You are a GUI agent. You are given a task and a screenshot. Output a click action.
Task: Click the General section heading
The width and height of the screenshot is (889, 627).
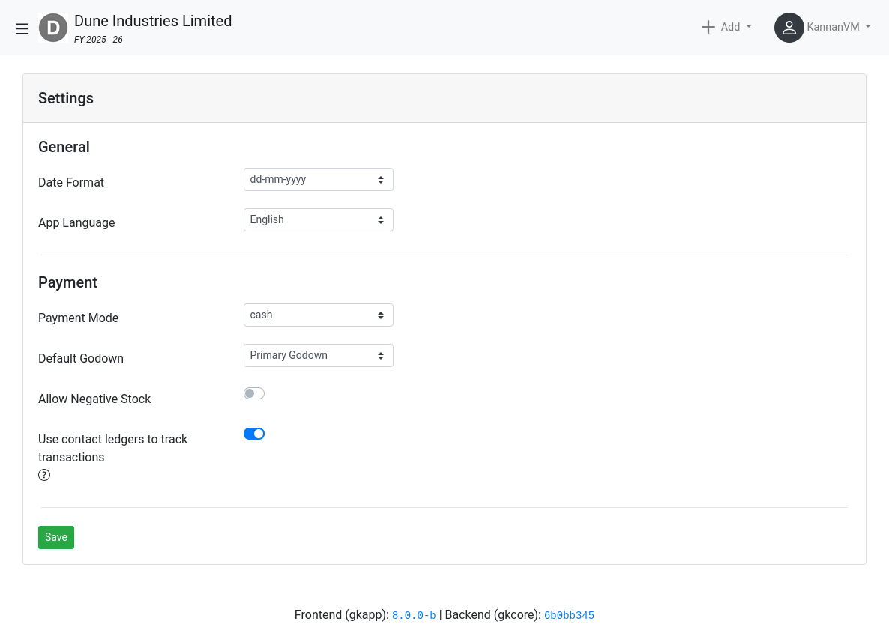pyautogui.click(x=64, y=147)
